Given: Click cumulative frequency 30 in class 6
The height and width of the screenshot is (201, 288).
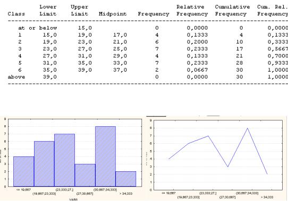Looking at the screenshot, I should tap(240, 70).
